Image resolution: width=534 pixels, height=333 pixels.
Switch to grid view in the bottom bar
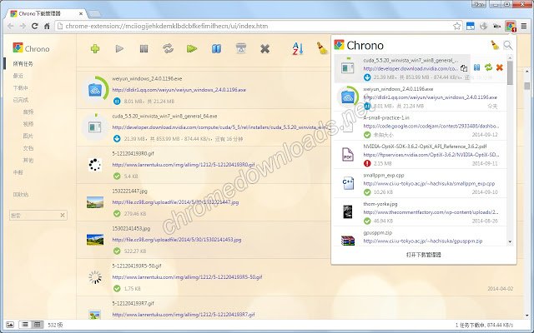37,325
